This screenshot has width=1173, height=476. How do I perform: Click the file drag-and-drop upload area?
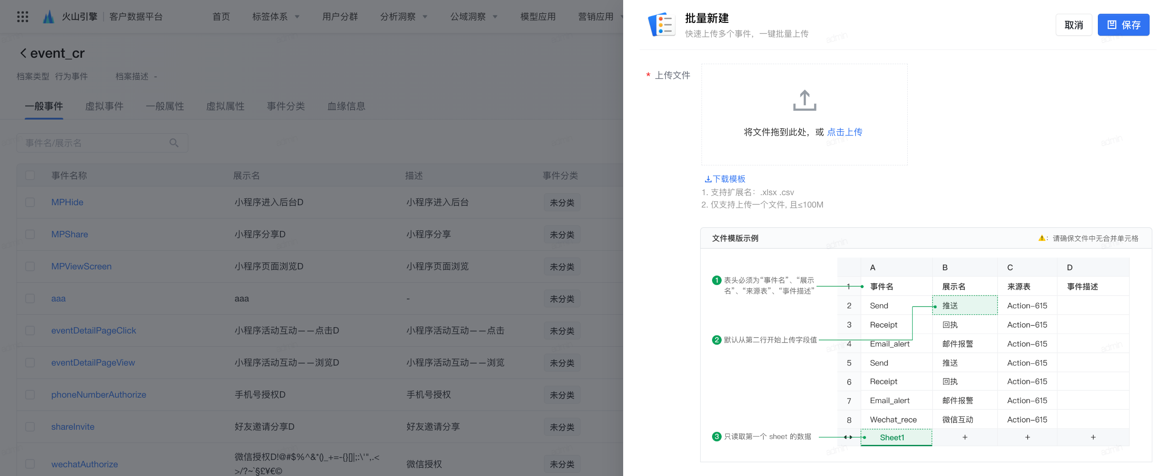[804, 115]
